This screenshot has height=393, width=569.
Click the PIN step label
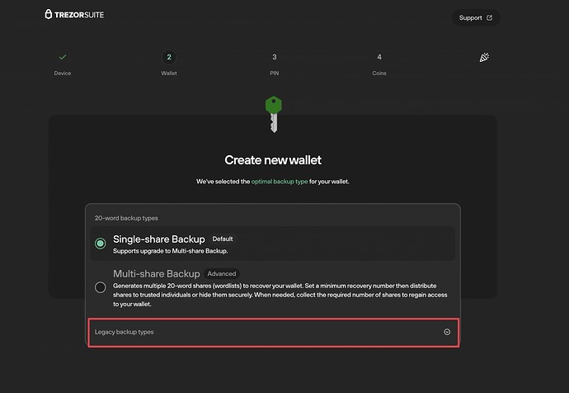(x=275, y=73)
